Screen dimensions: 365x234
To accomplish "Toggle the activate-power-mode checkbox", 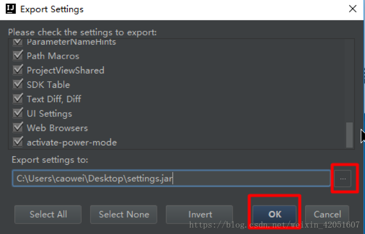I will click(x=18, y=142).
